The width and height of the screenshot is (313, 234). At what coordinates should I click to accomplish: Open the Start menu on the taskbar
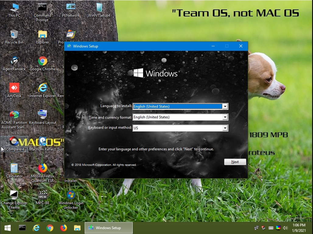pyautogui.click(x=8, y=228)
